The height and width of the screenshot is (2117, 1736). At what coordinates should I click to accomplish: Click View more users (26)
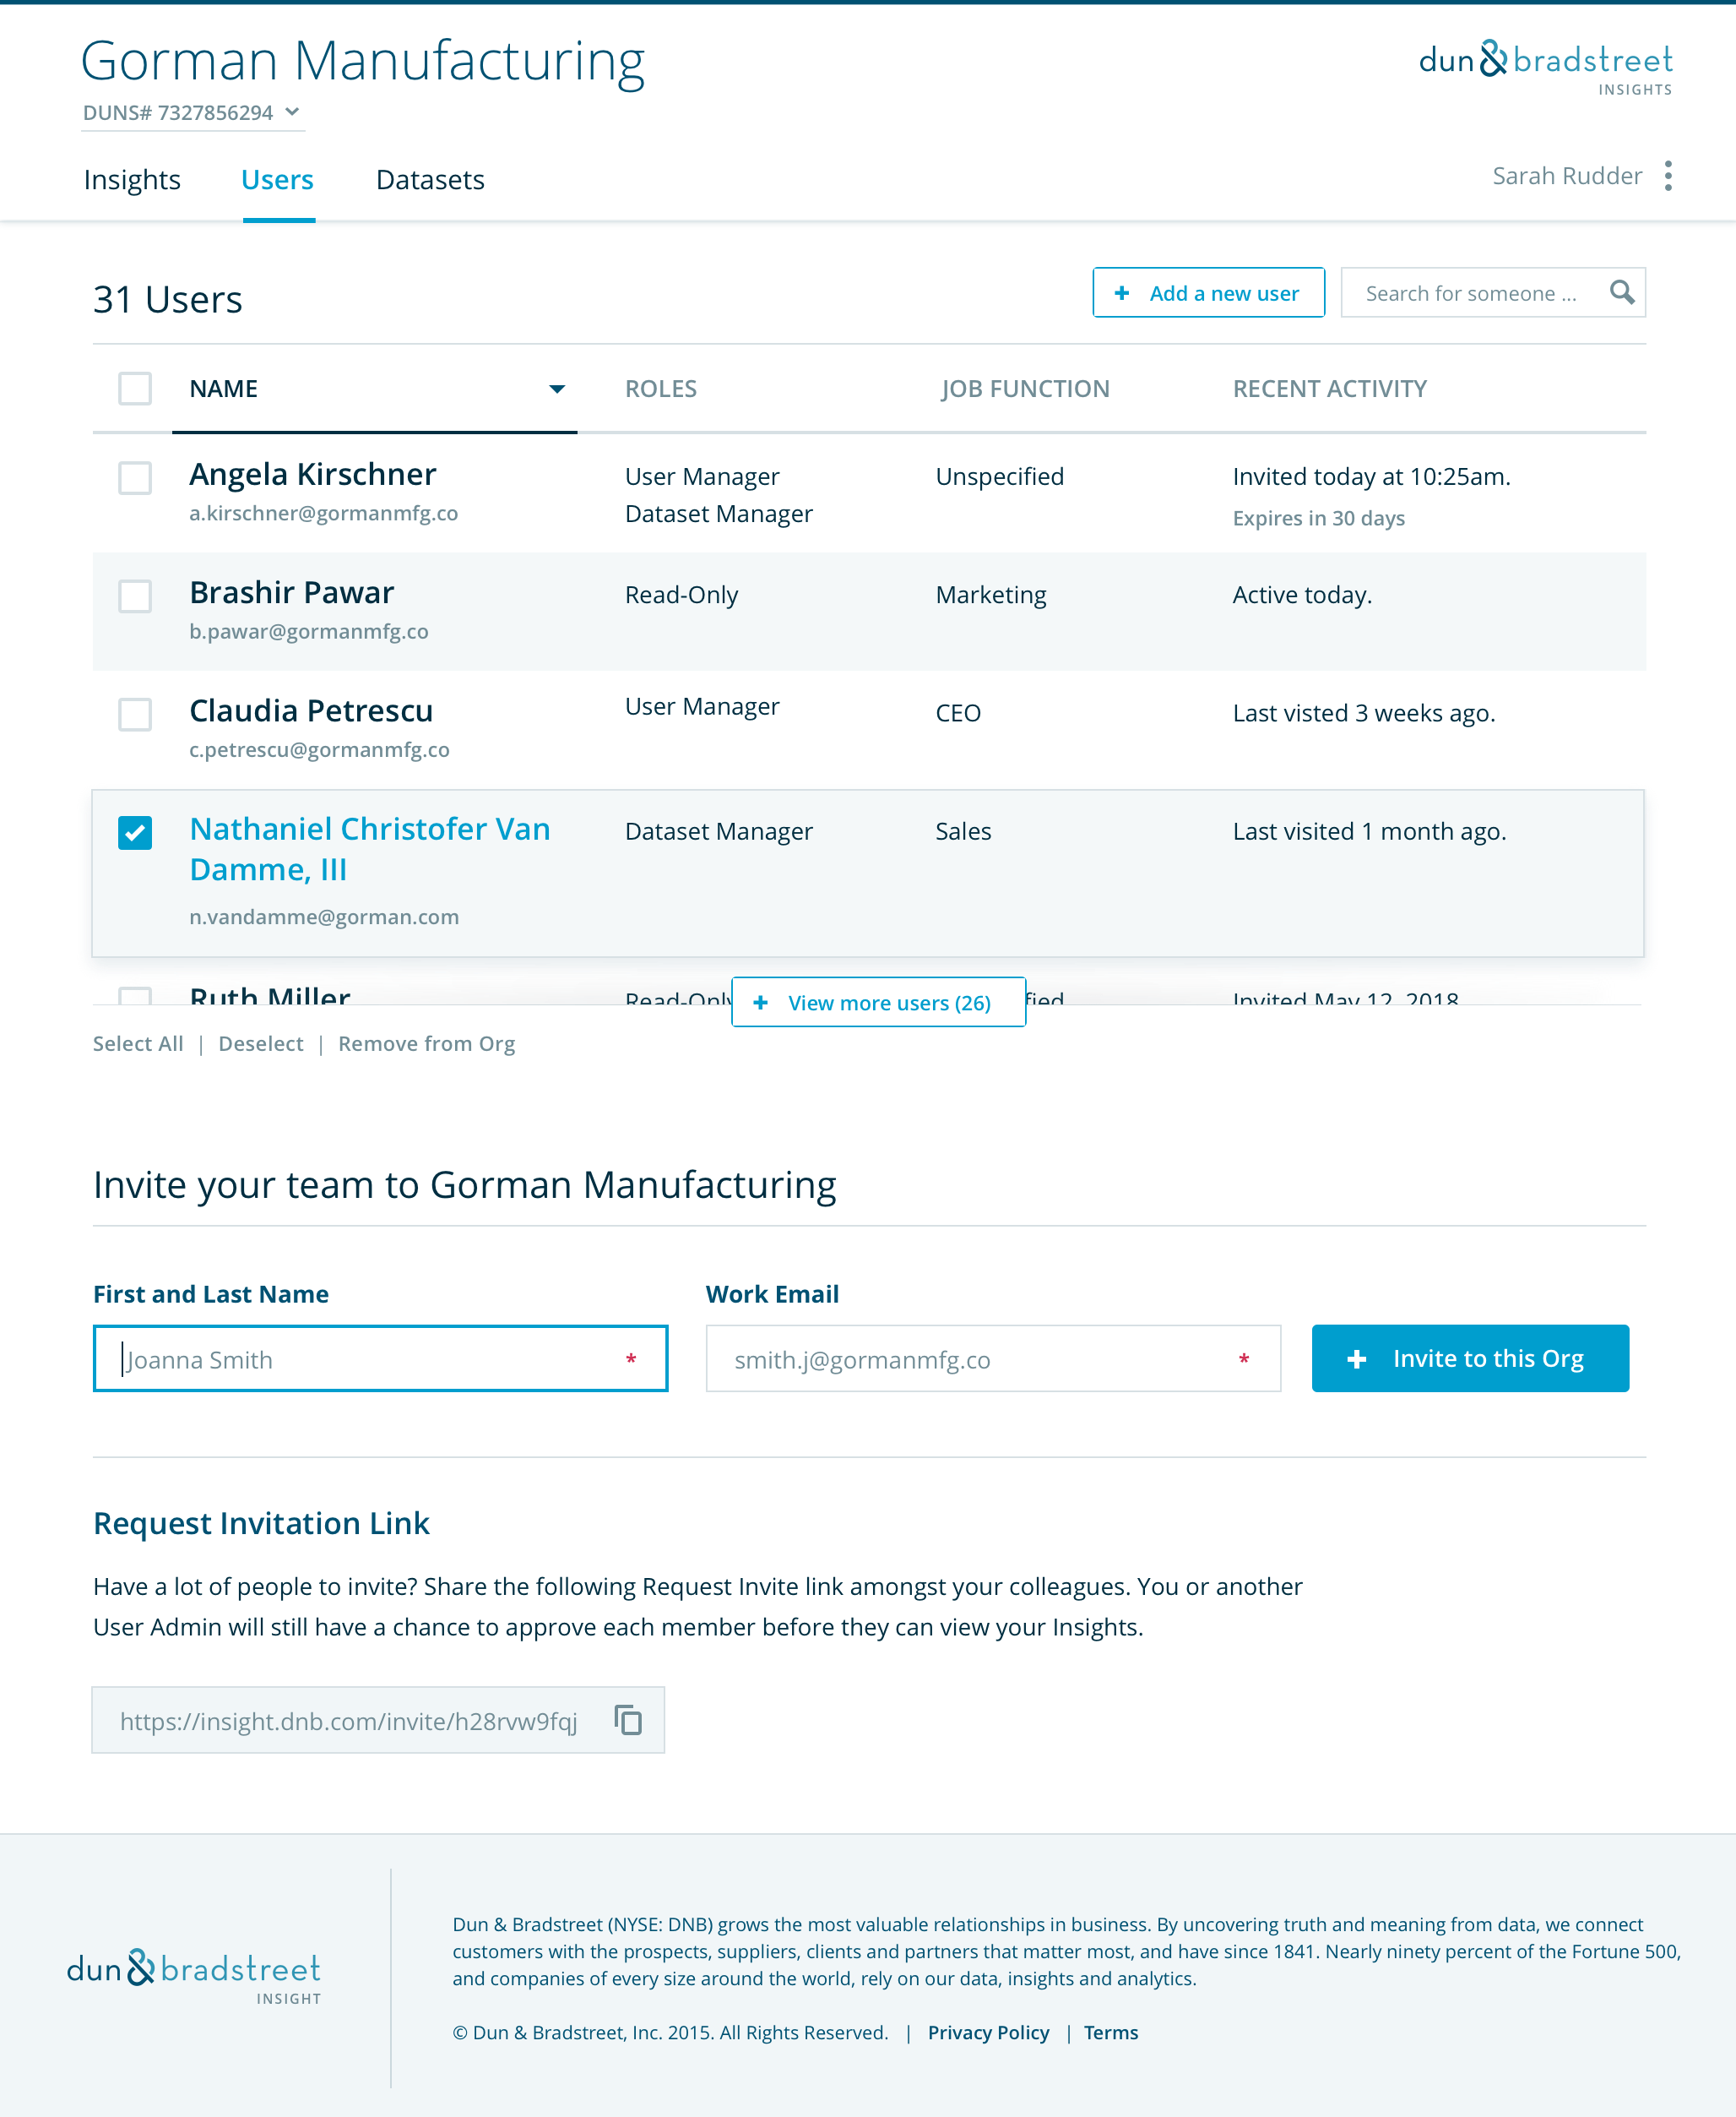[x=878, y=1001]
